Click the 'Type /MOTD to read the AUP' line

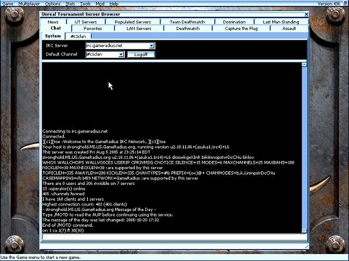click(x=108, y=215)
